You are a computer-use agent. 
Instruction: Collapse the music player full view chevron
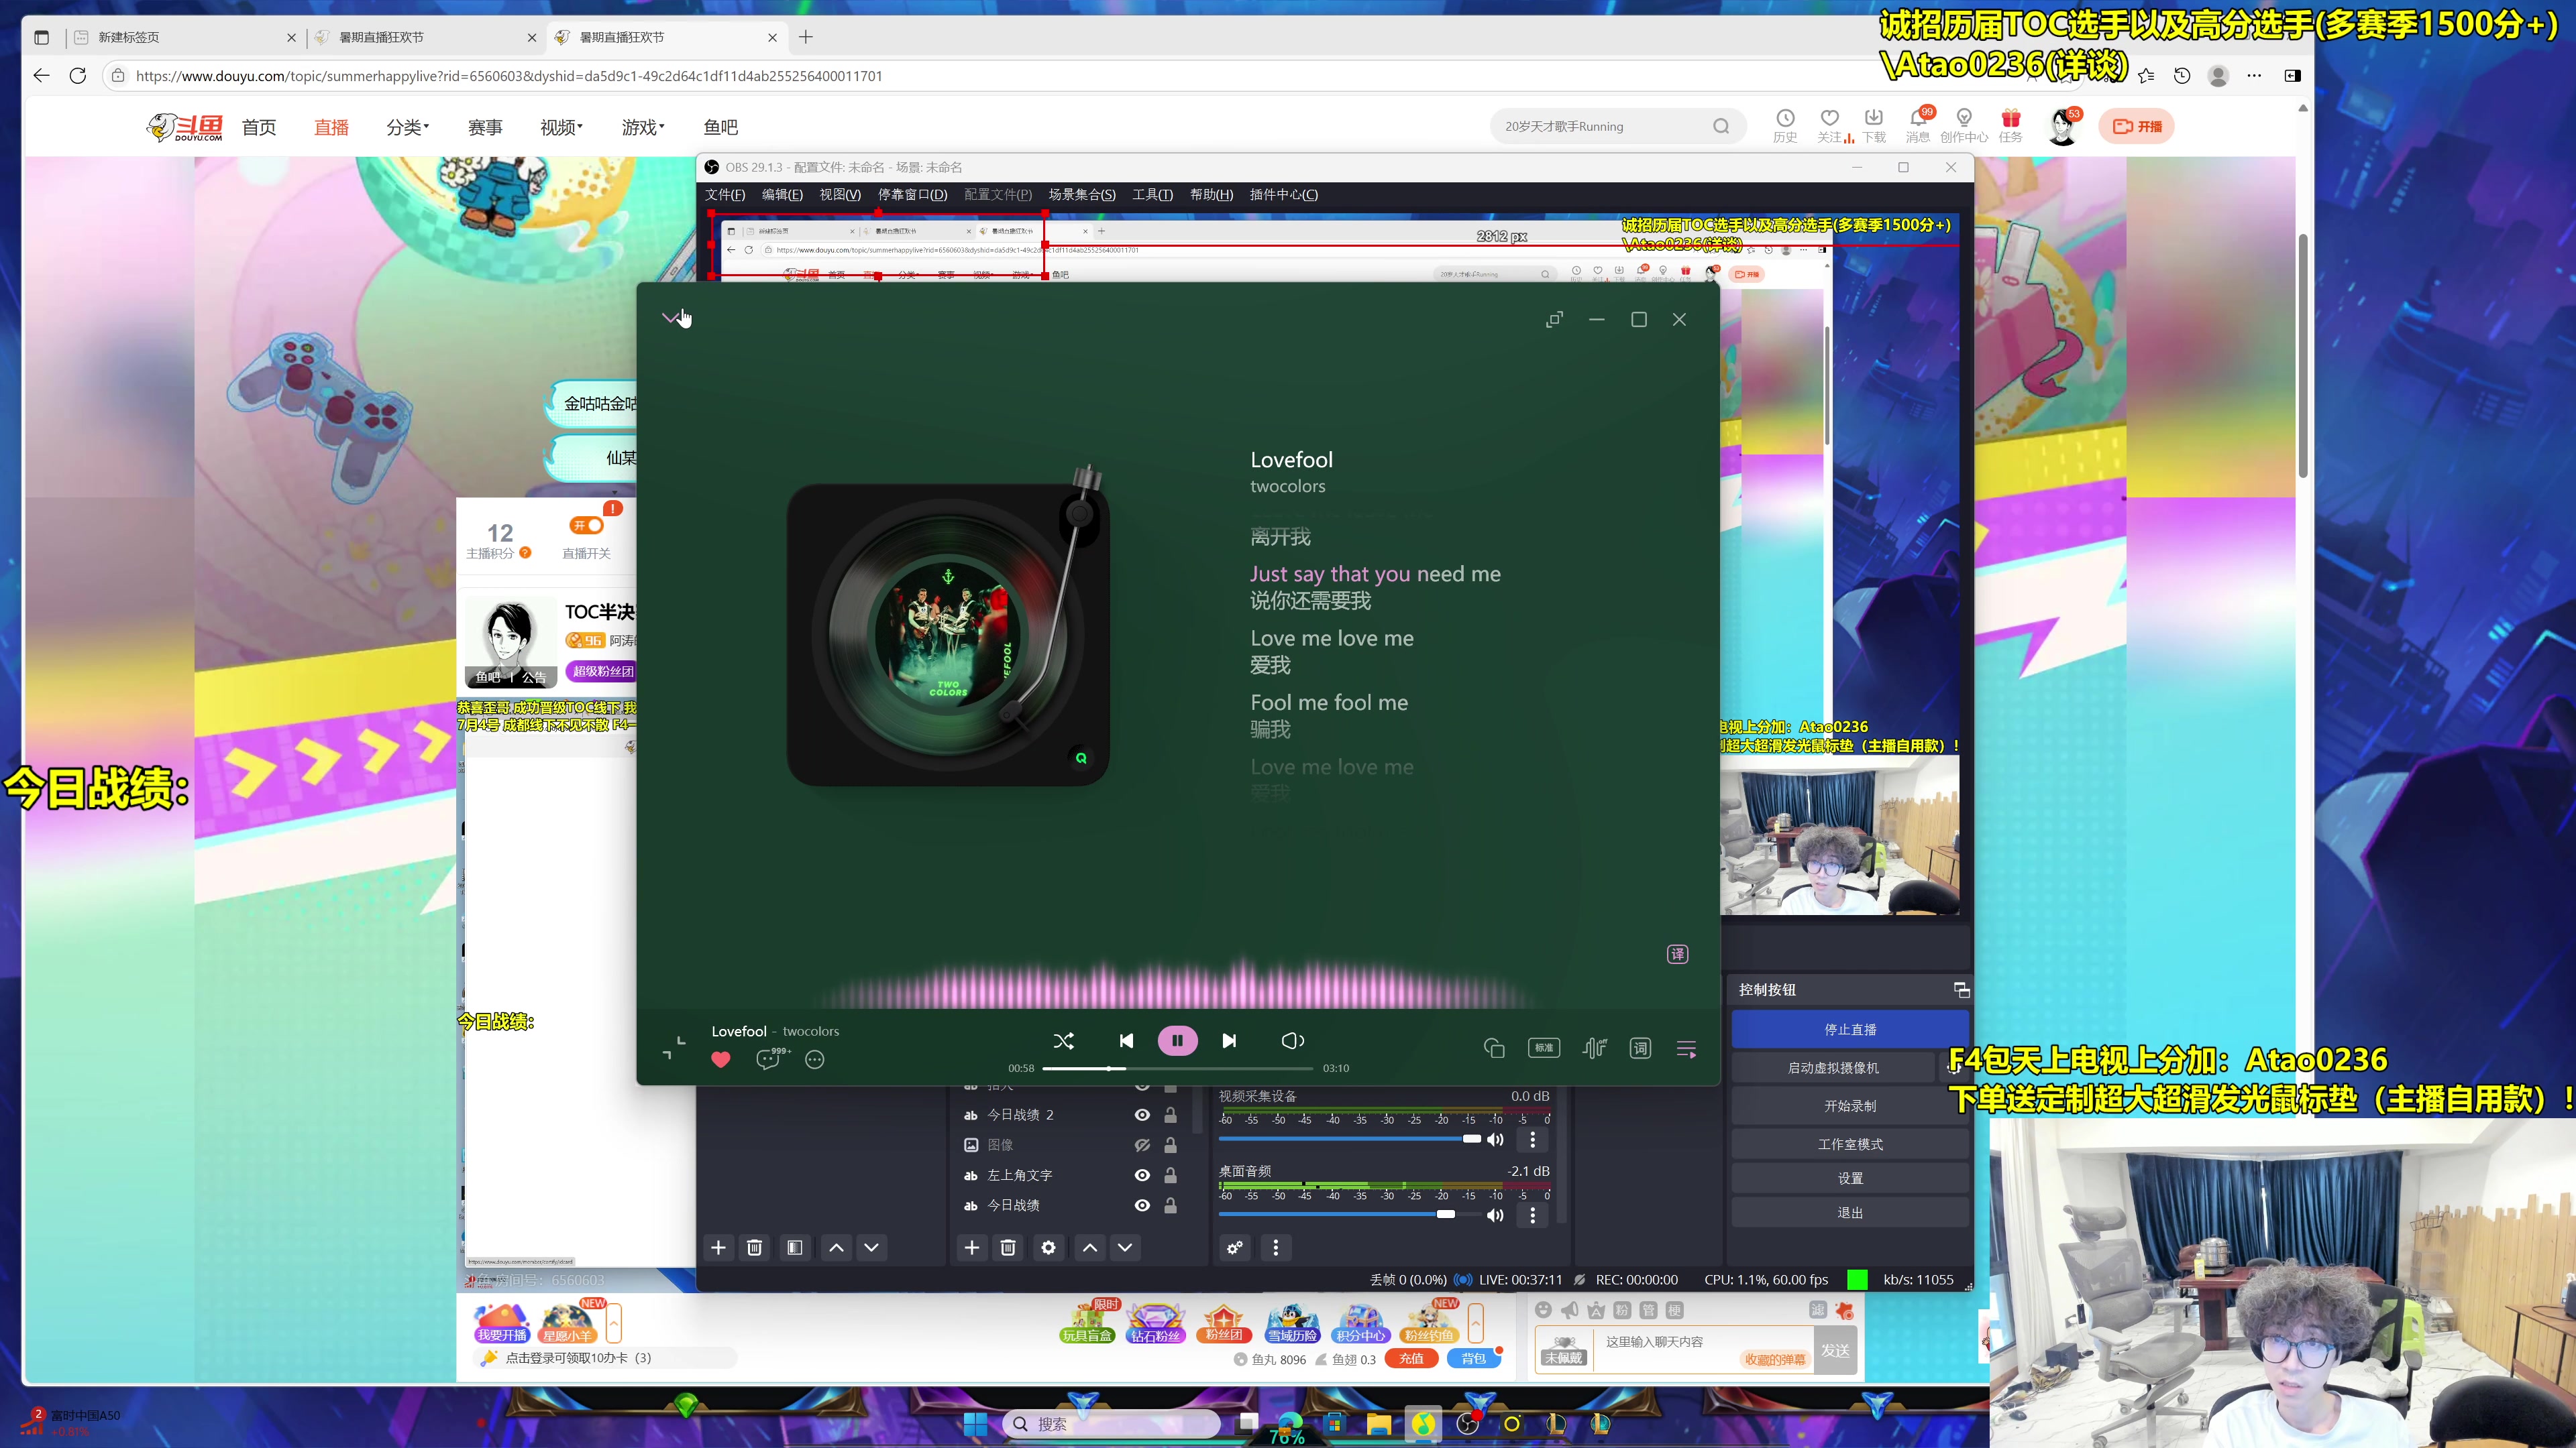pos(670,318)
